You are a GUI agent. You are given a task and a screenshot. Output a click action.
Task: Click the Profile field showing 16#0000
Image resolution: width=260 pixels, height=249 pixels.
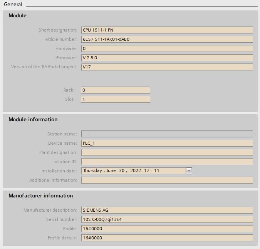pyautogui.click(x=167, y=229)
